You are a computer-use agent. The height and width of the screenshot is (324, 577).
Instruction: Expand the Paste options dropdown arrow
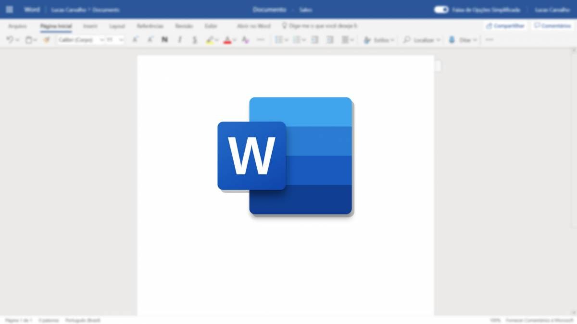pyautogui.click(x=36, y=40)
